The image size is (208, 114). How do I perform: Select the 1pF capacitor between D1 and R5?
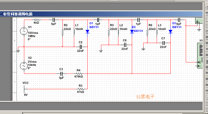(x=98, y=20)
